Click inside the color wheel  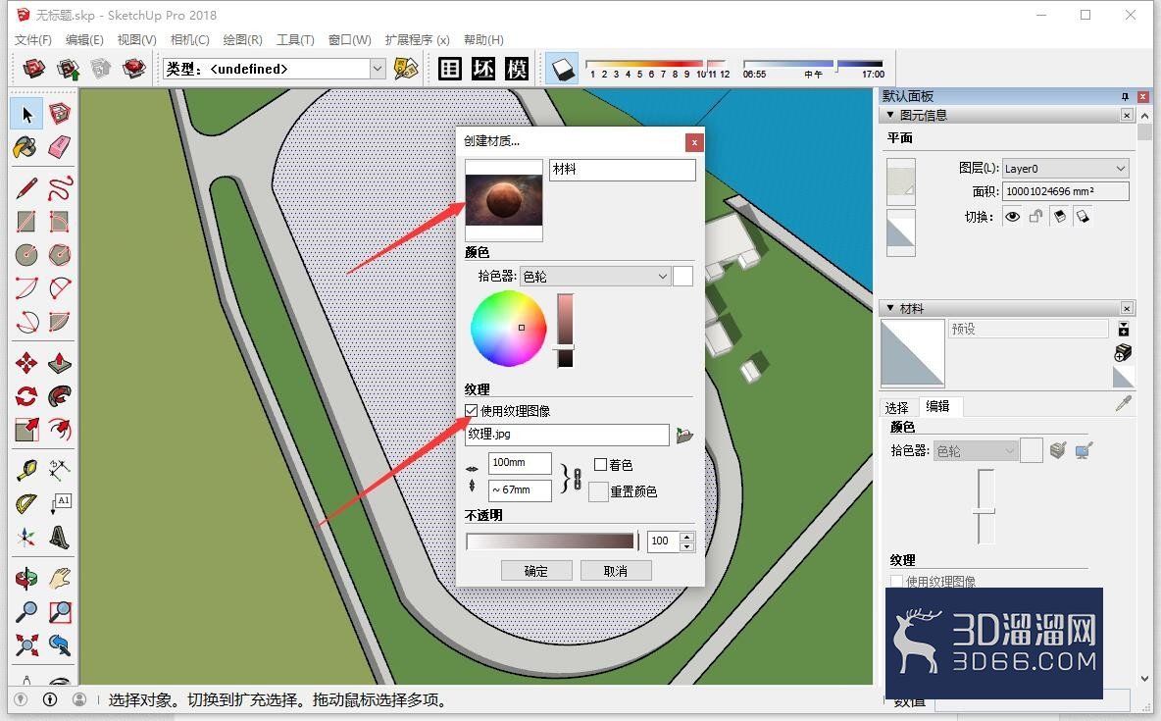pos(508,329)
